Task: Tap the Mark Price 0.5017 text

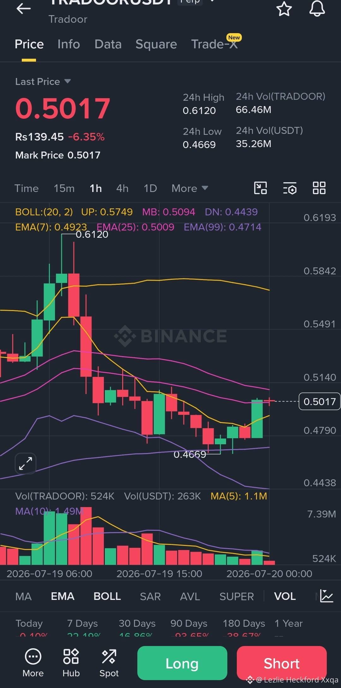Action: (58, 155)
